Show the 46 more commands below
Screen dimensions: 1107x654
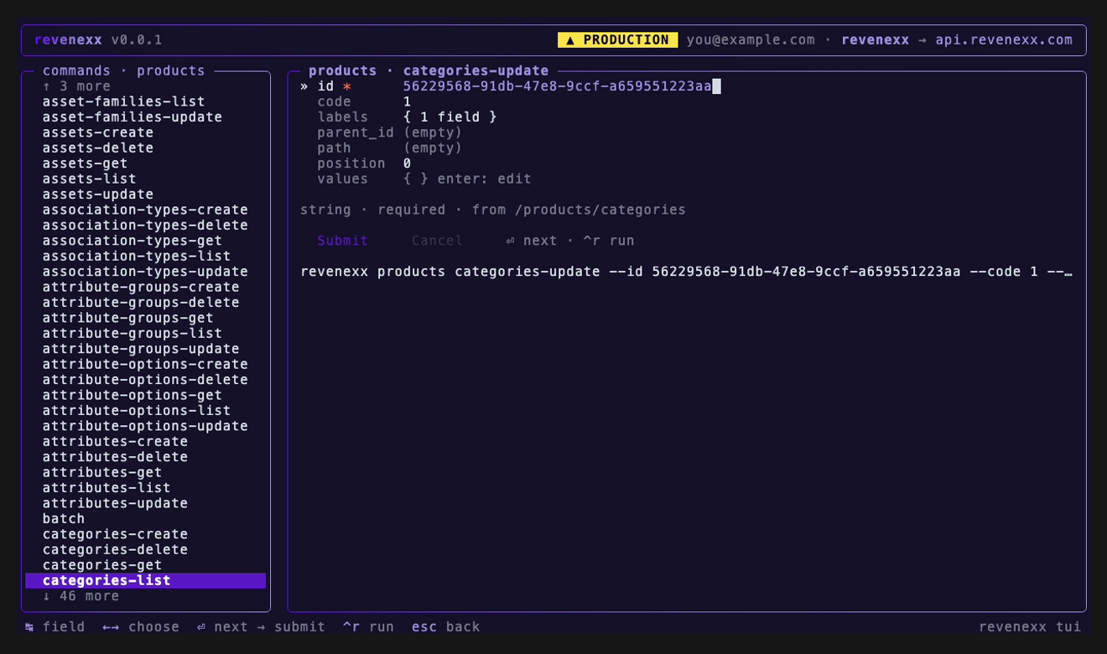coord(81,596)
